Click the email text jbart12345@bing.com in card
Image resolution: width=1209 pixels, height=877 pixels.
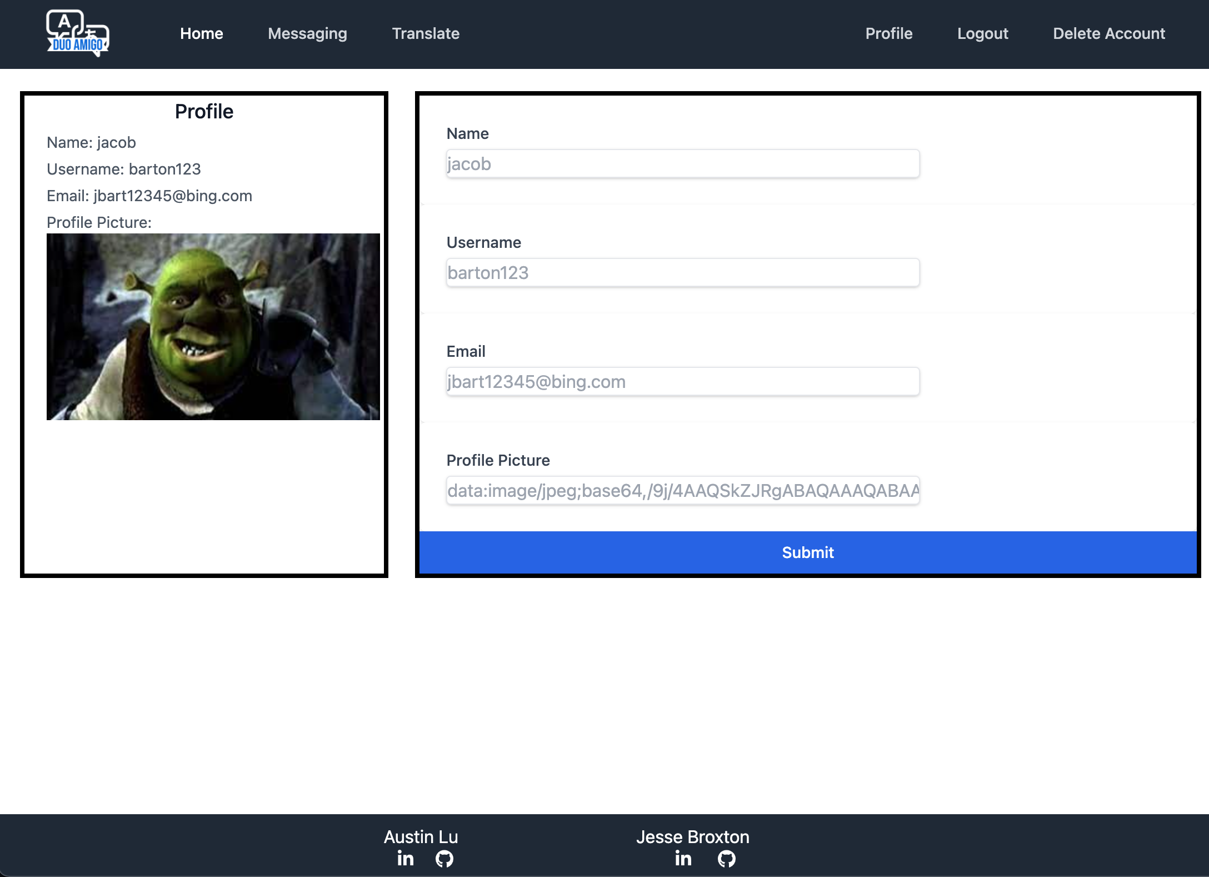pyautogui.click(x=172, y=196)
